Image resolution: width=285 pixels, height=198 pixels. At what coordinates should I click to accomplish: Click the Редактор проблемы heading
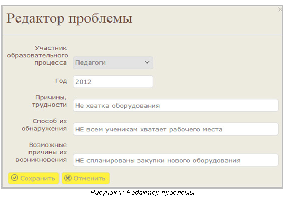[x=69, y=18]
